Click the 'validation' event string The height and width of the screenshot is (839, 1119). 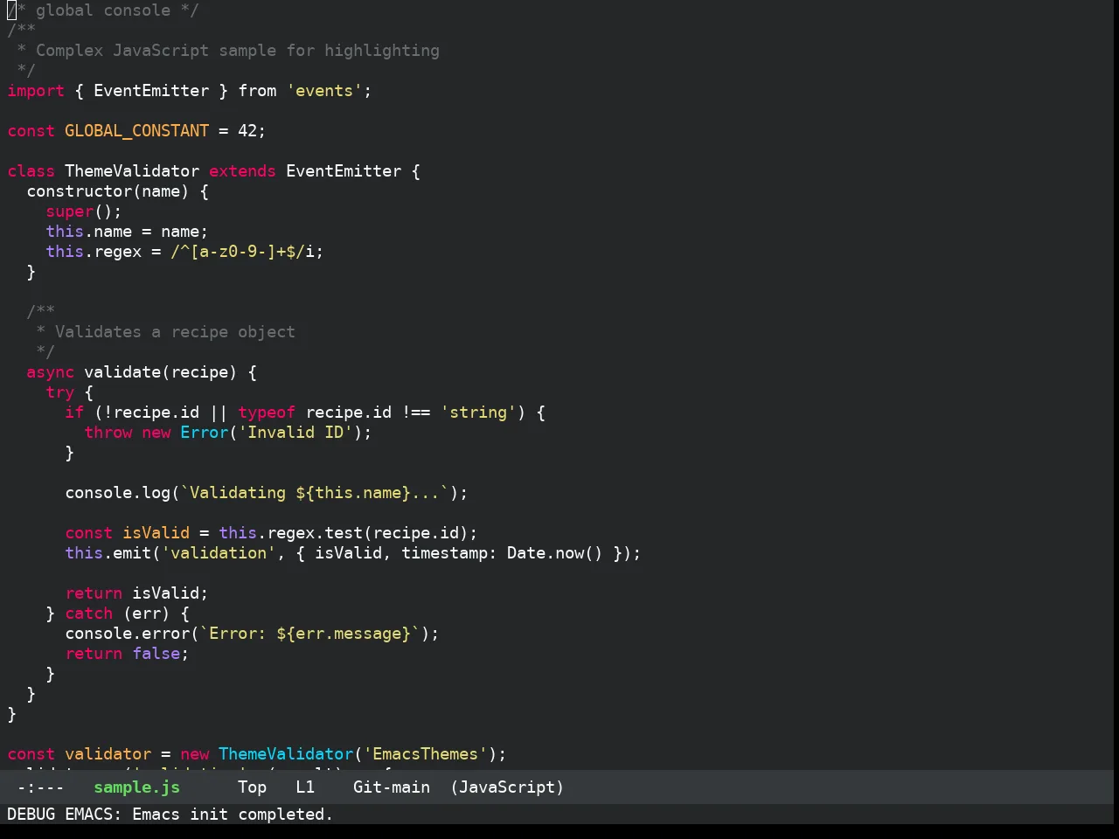pos(219,553)
